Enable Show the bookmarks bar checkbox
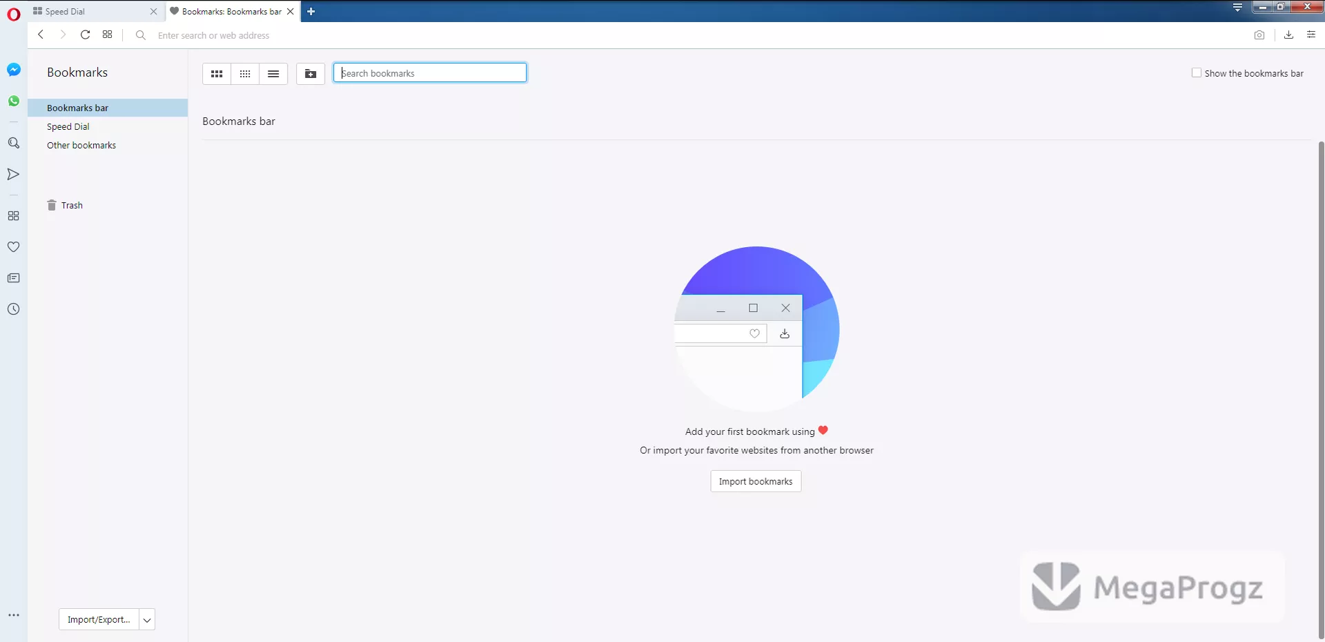 coord(1197,72)
